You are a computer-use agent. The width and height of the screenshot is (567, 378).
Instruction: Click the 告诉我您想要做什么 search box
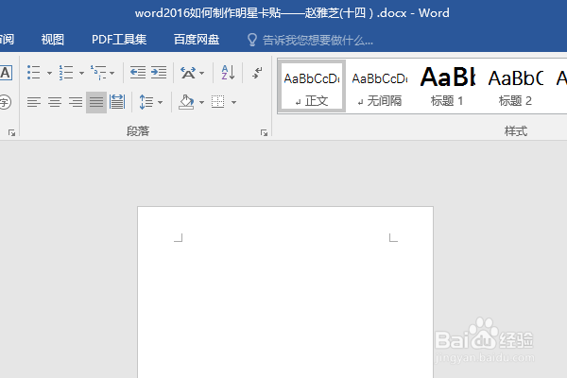click(x=318, y=40)
